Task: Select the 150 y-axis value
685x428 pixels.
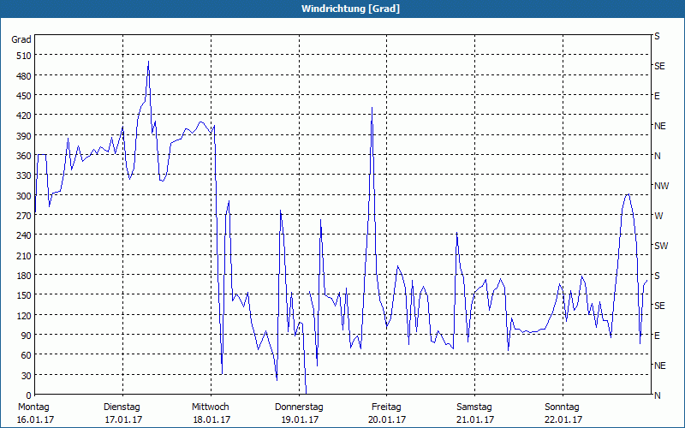Action: point(24,295)
